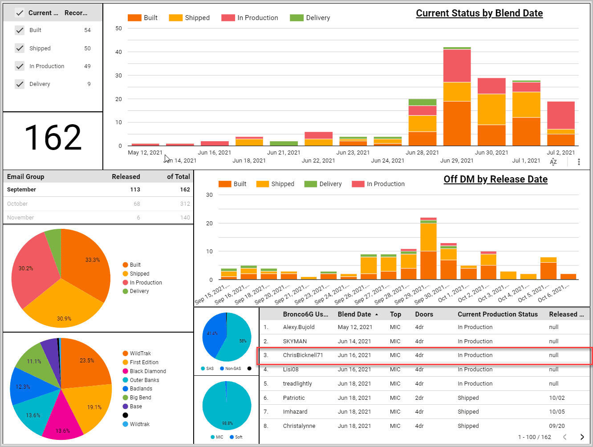Uncheck the Built status checkbox
The image size is (593, 447).
click(x=20, y=30)
